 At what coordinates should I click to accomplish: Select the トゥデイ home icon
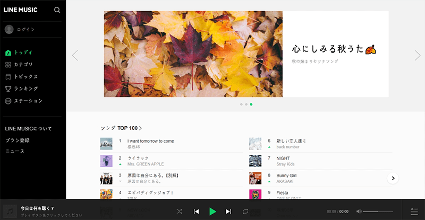point(8,53)
